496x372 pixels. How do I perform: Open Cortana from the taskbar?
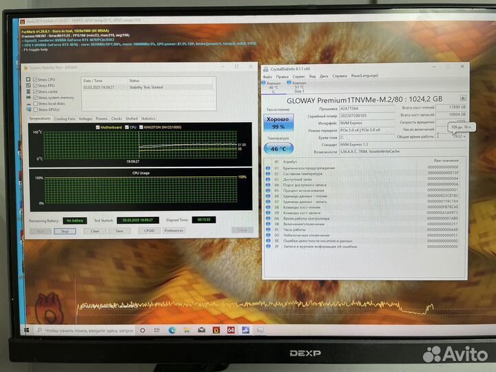click(x=143, y=330)
